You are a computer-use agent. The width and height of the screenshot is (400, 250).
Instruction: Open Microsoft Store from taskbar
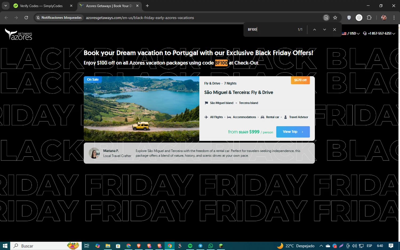point(118,246)
